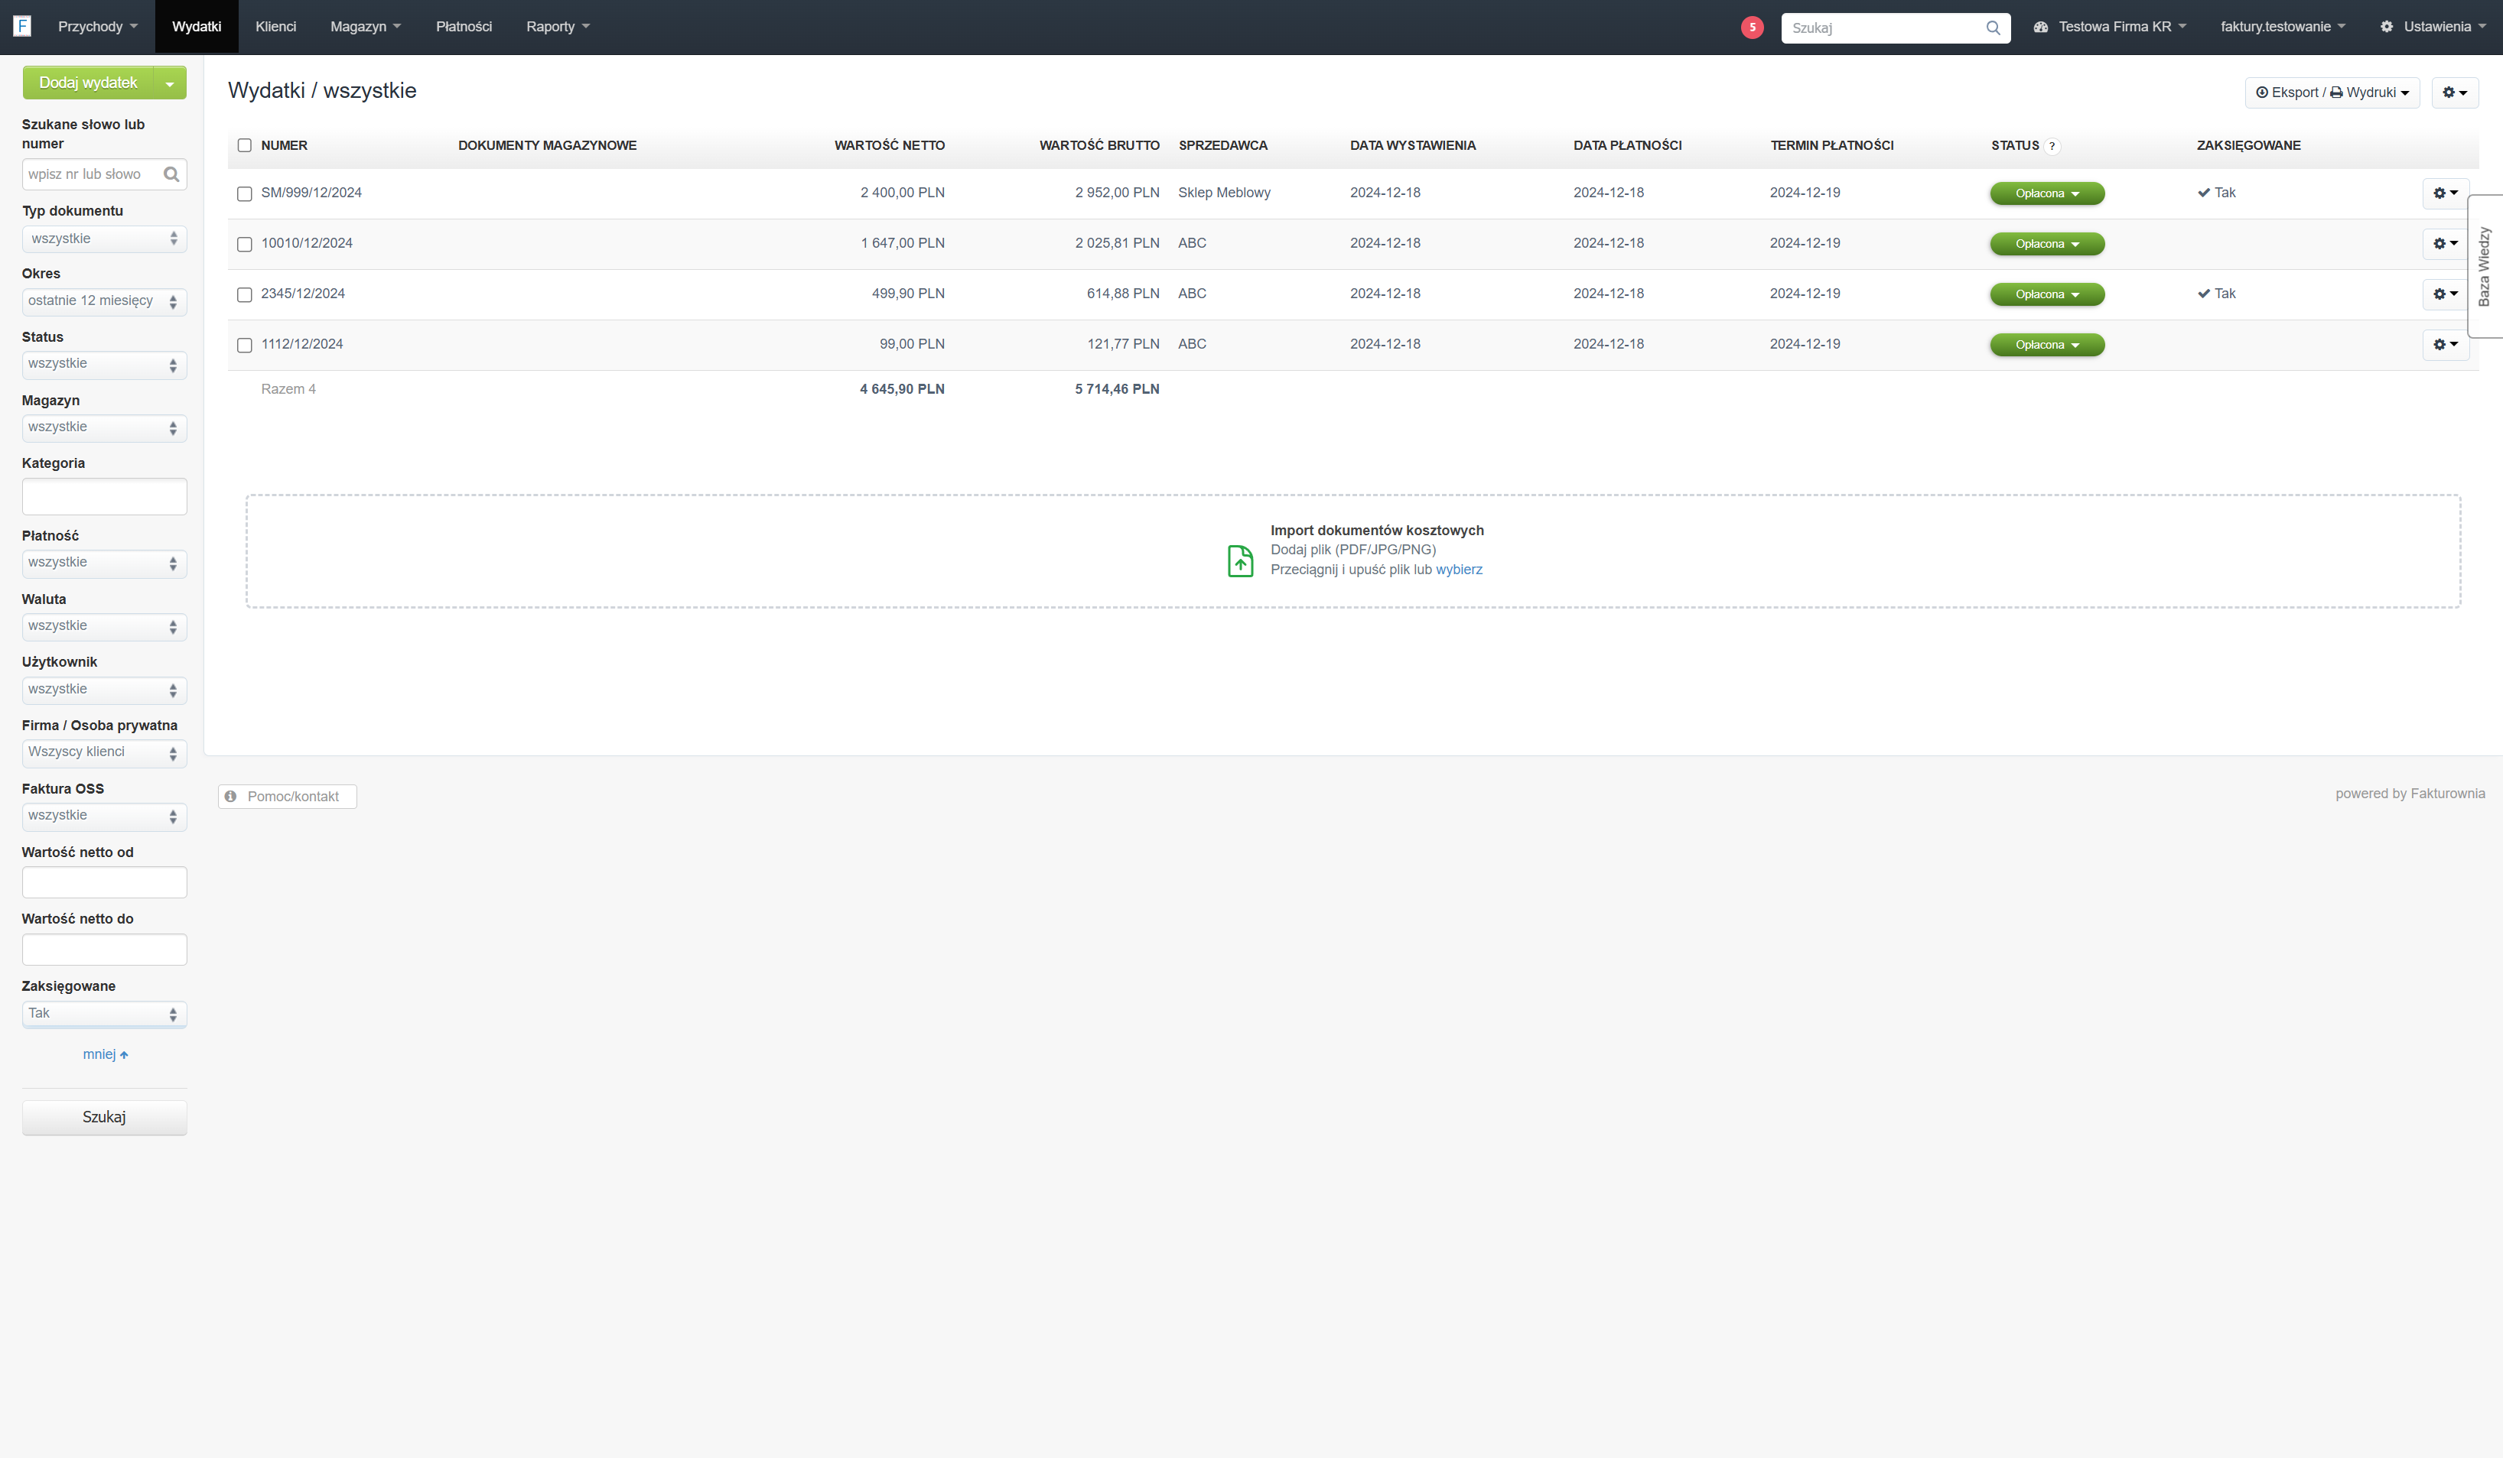This screenshot has width=2503, height=1458.
Task: Open the Magazyn menu in navbar
Action: 366,27
